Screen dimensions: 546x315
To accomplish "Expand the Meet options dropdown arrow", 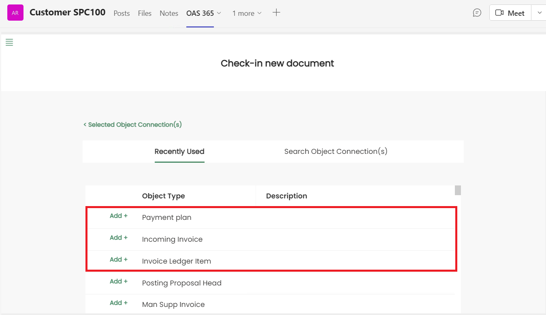I will [x=540, y=13].
